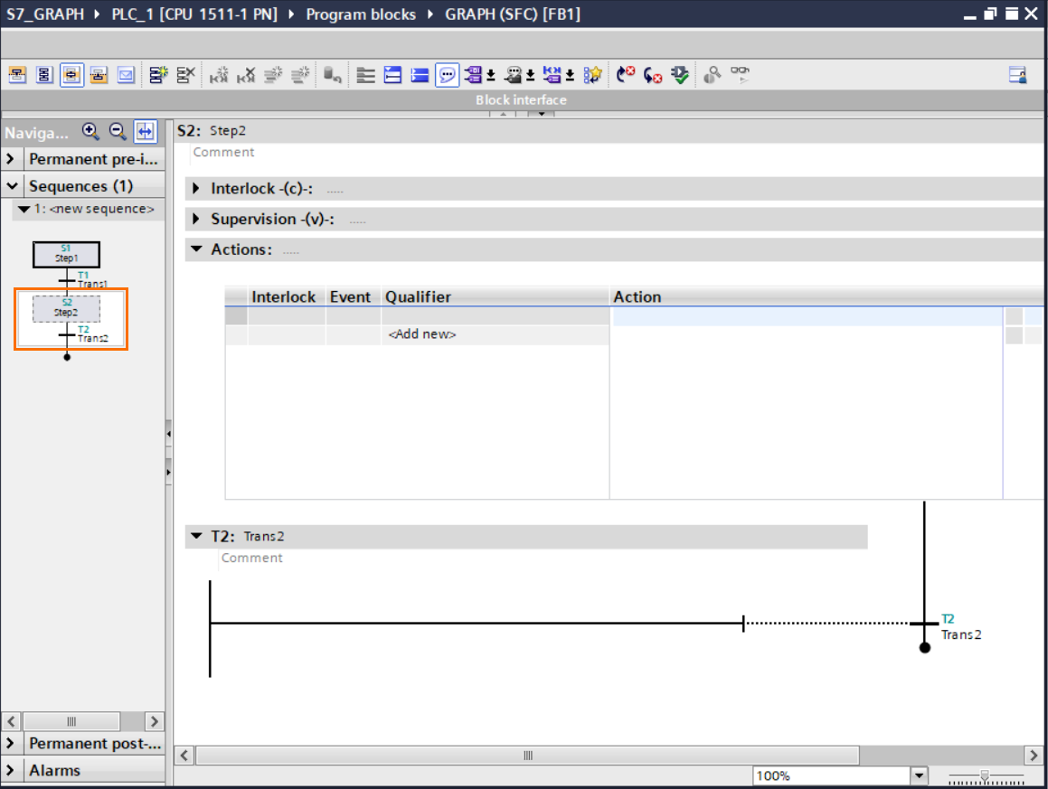Expand the Supervision -(v)- section

196,219
